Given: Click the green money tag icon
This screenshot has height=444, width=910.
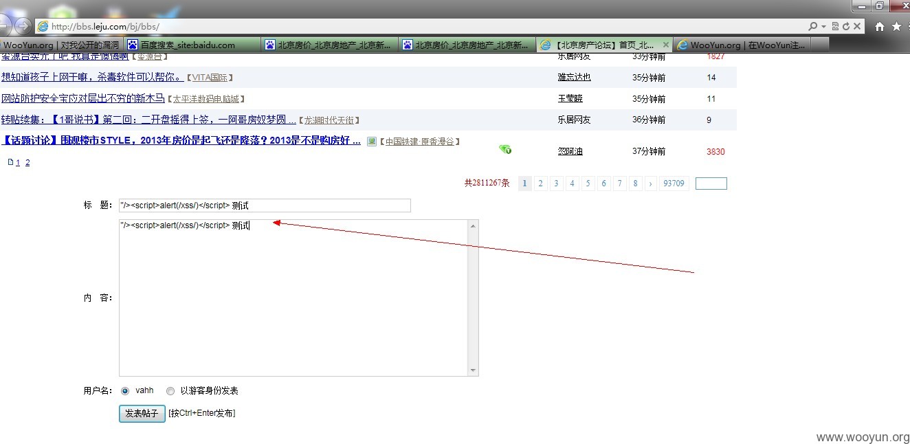Looking at the screenshot, I should click(x=505, y=149).
